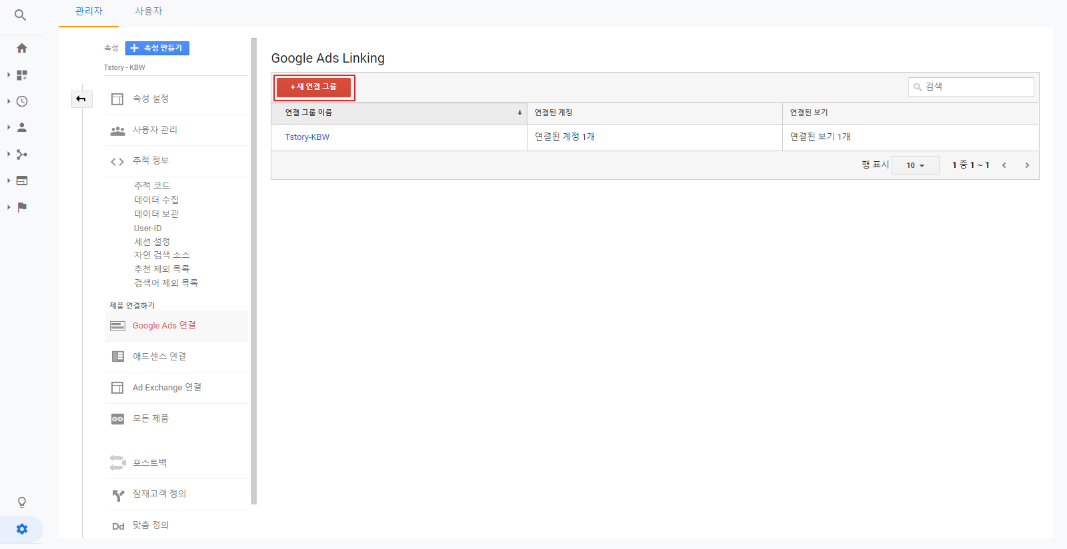Switch to the 사용자 tab
The image size is (1067, 549).
pos(149,11)
